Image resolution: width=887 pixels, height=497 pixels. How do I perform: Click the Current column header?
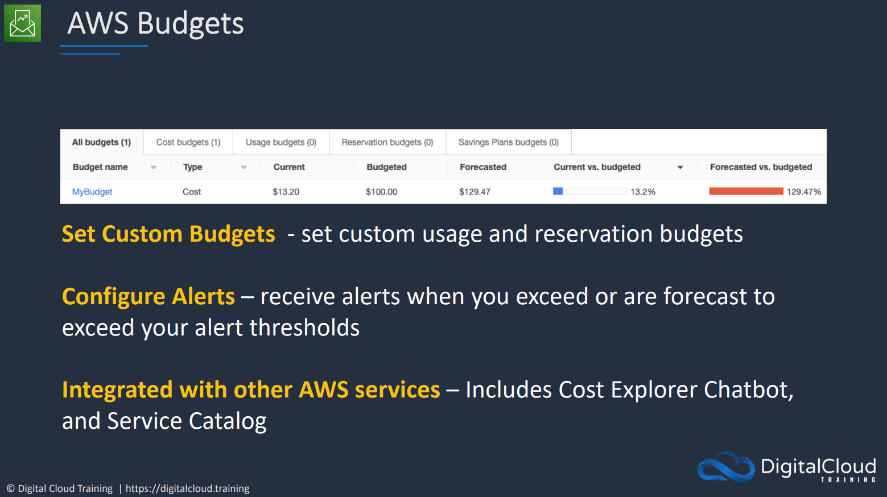pyautogui.click(x=289, y=167)
